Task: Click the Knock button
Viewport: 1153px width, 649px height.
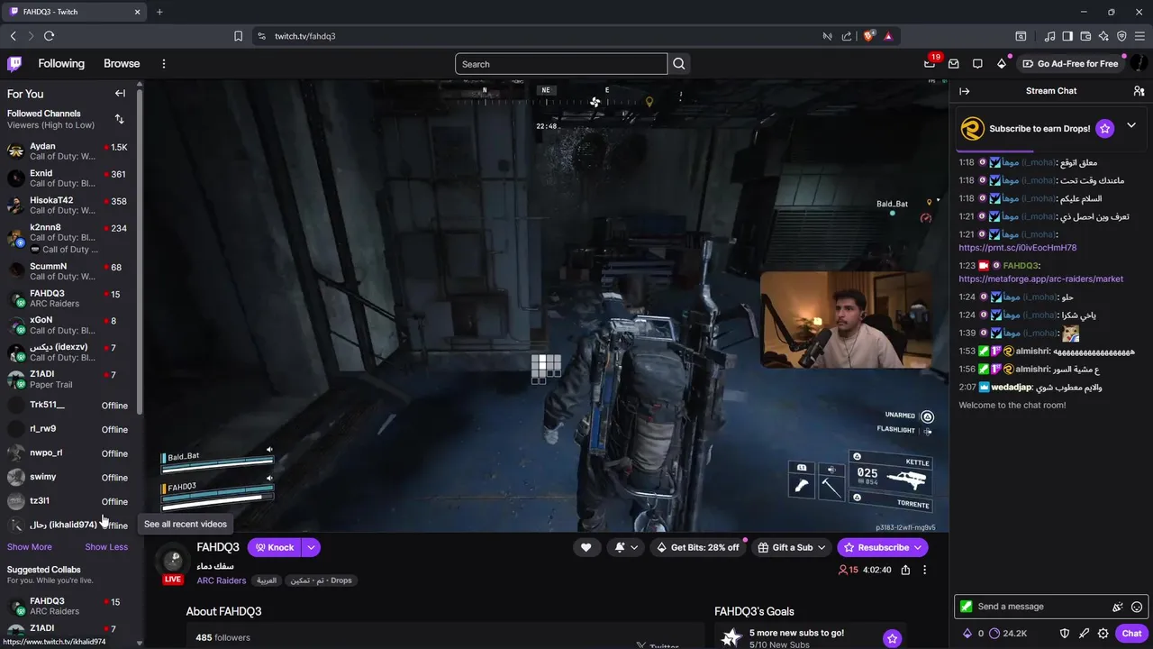Action: [275, 547]
